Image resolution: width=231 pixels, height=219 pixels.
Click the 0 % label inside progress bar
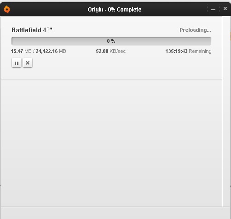tap(111, 41)
